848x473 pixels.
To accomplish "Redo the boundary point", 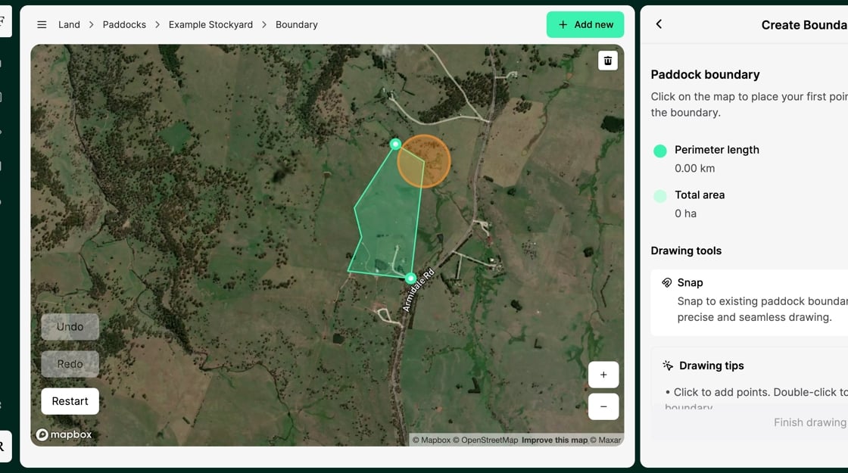I will pyautogui.click(x=70, y=364).
